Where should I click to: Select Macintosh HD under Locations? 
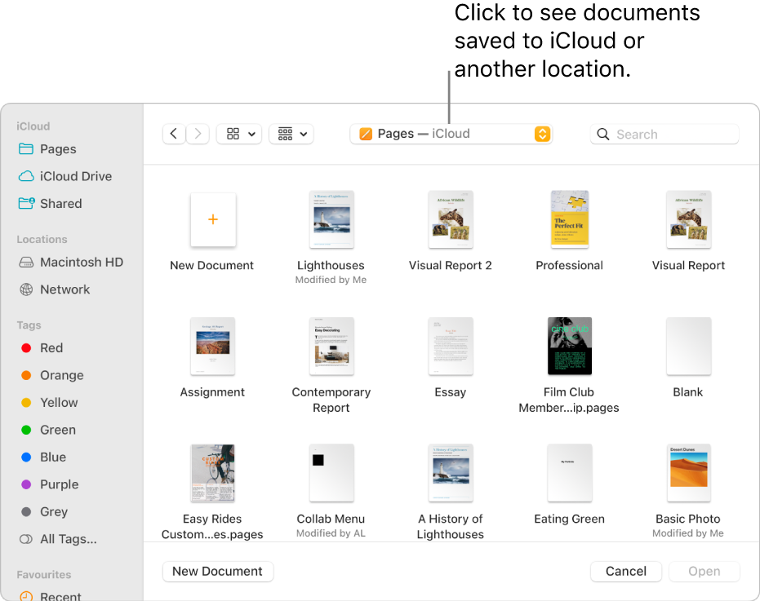(79, 262)
